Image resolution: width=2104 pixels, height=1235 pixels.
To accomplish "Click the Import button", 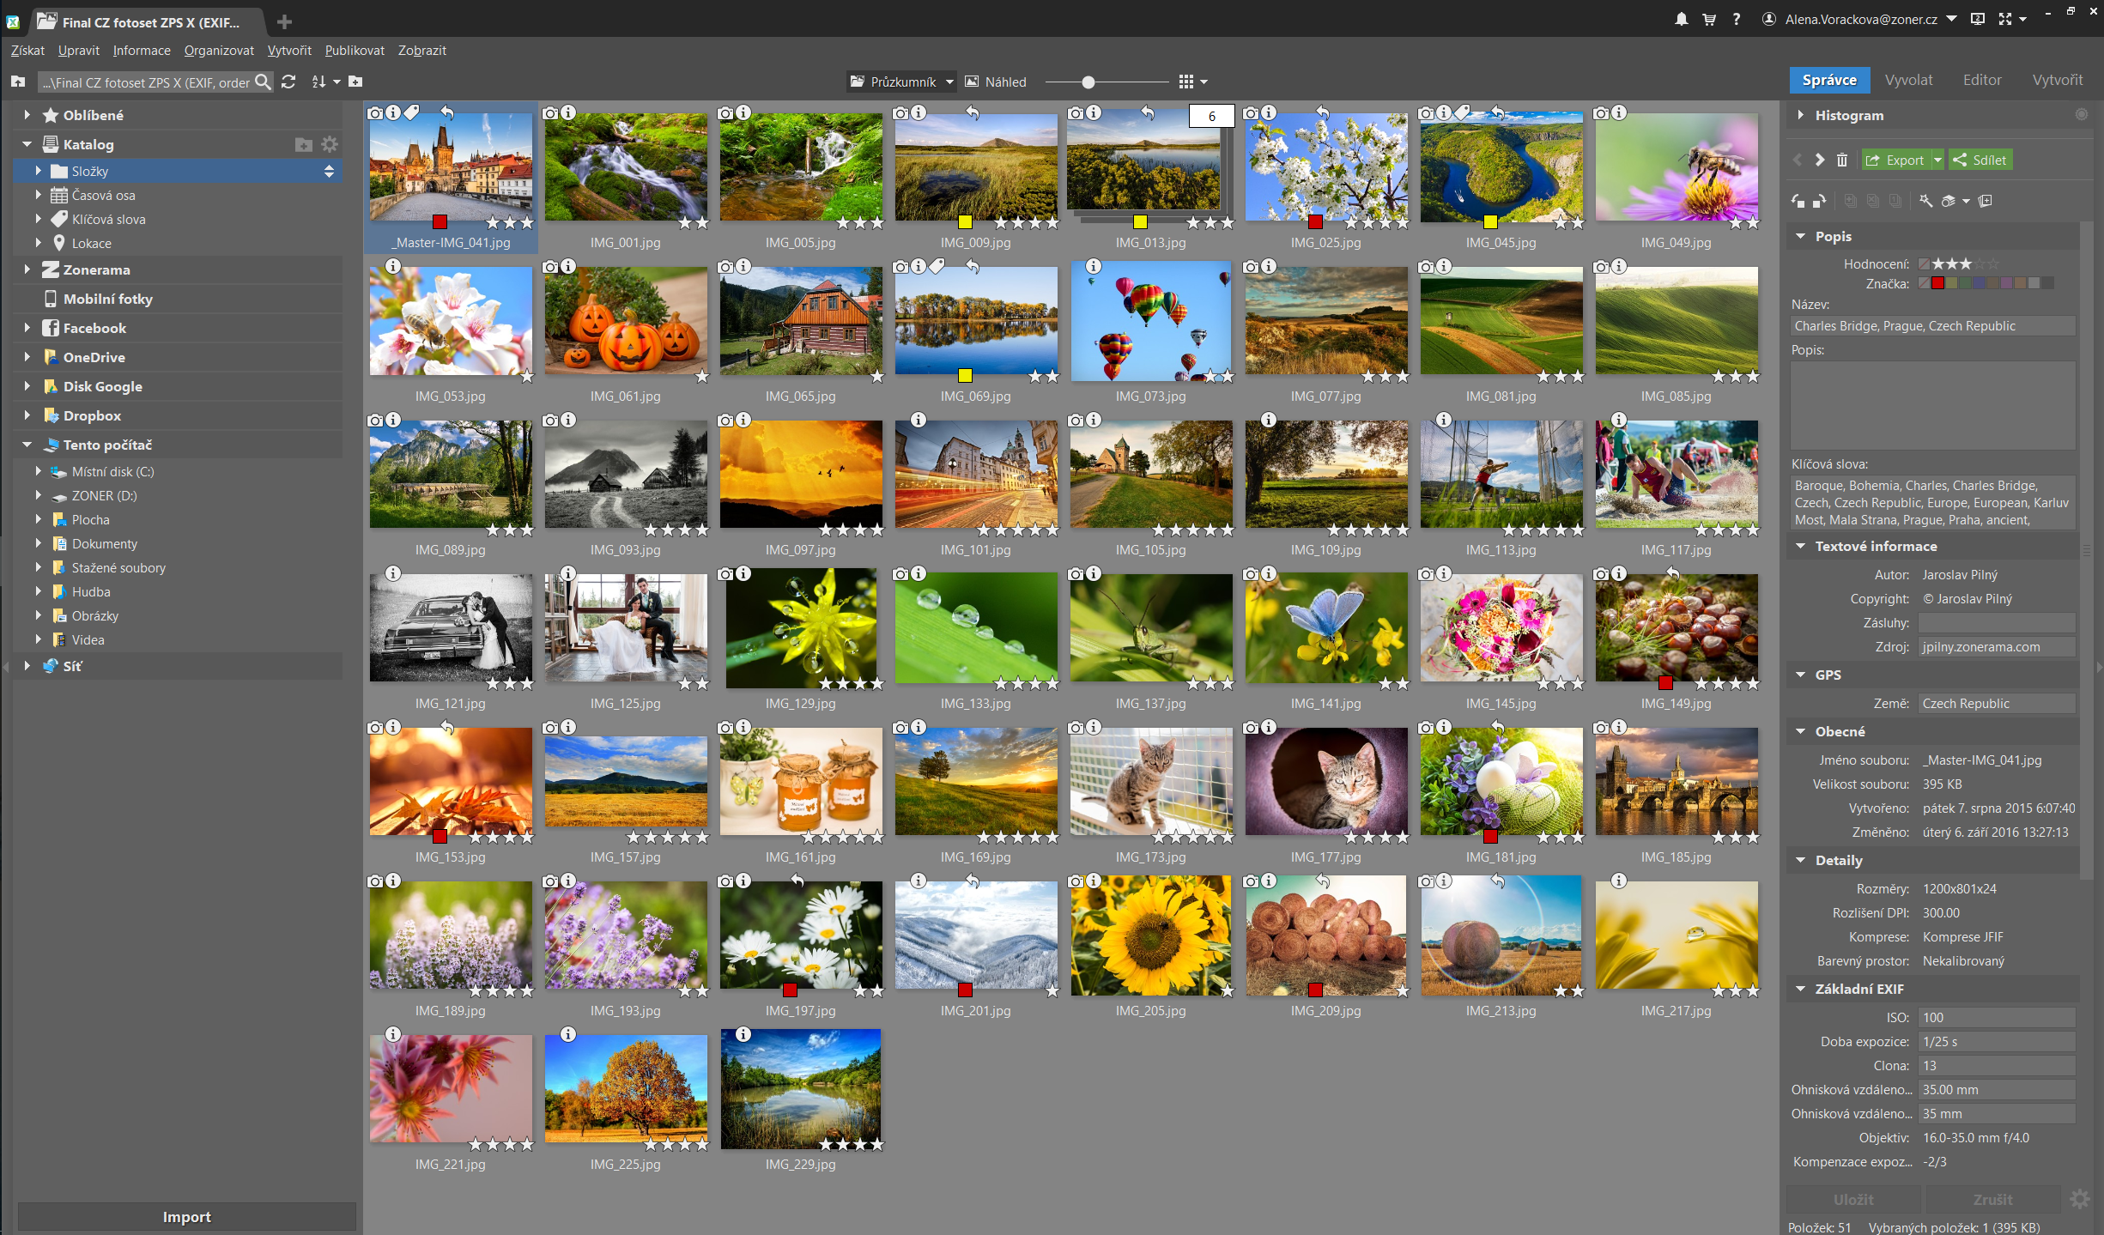I will 186,1216.
